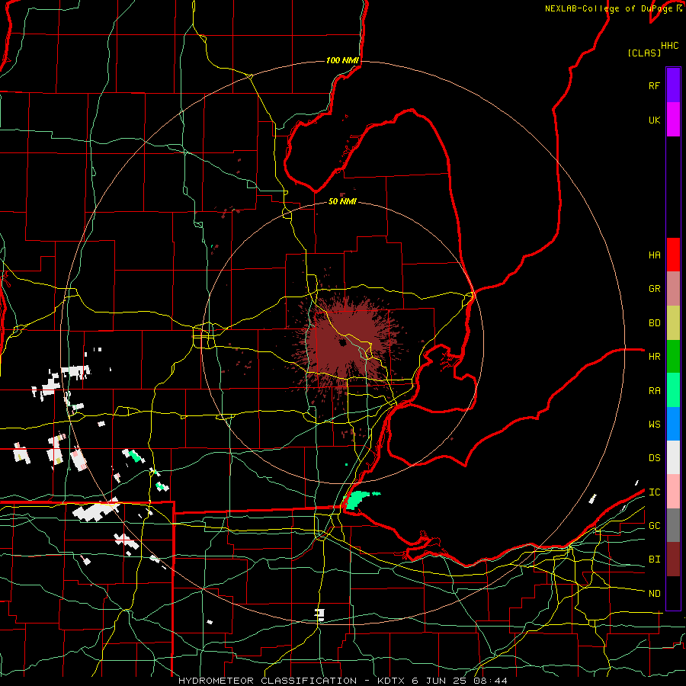Image resolution: width=686 pixels, height=686 pixels.
Task: Click the '100 NMI' range ring label
Action: click(x=342, y=60)
